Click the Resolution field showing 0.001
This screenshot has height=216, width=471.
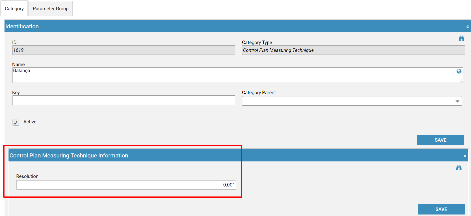pos(126,185)
